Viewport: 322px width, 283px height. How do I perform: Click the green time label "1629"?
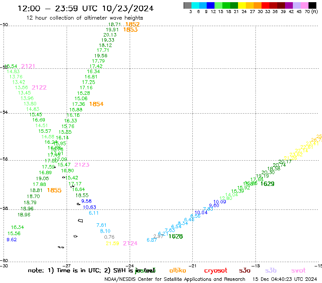point(267,184)
